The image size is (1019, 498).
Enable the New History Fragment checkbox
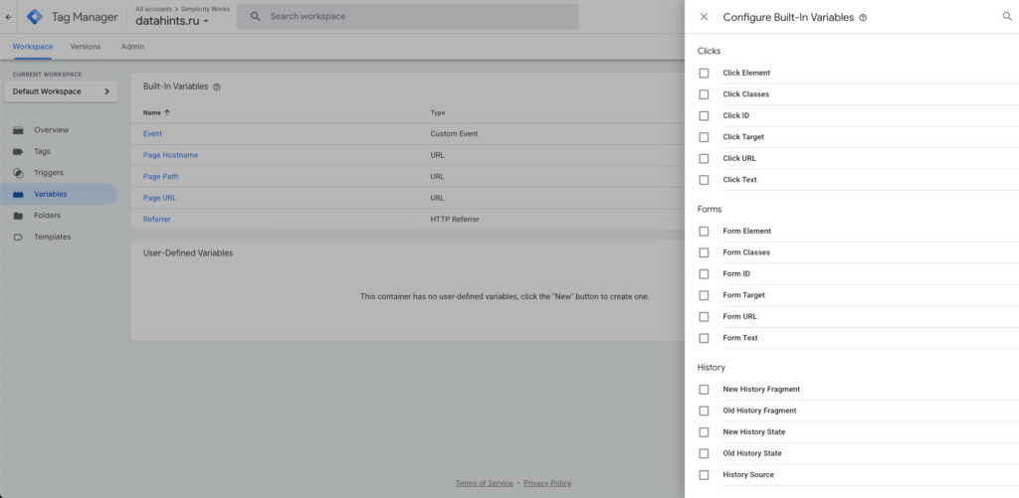point(704,390)
